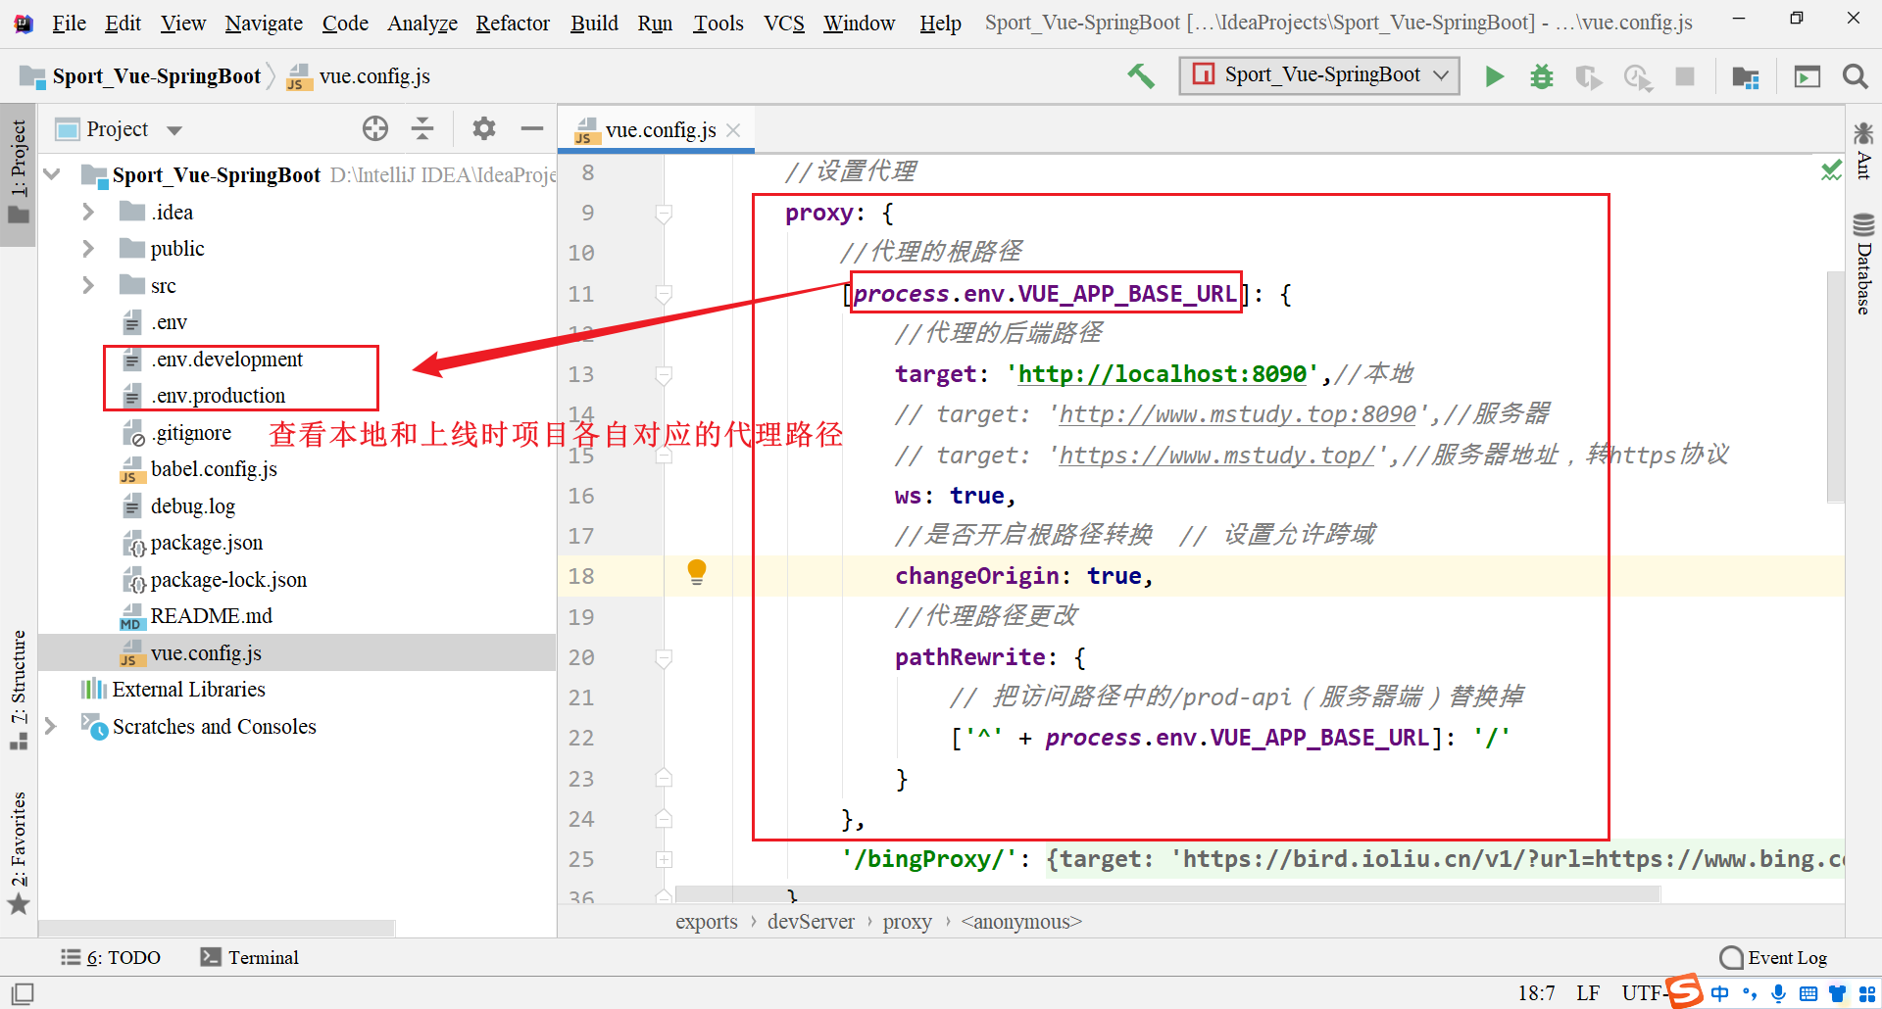The width and height of the screenshot is (1882, 1009).
Task: Open Project panel gear settings
Action: tap(484, 128)
